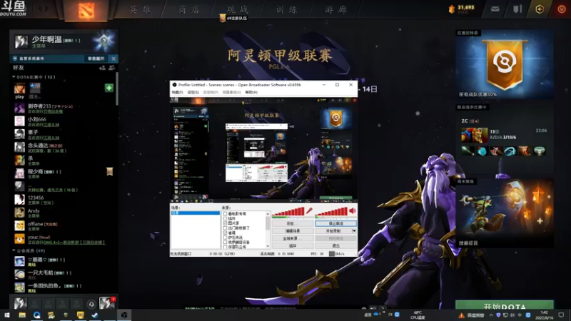Click the 全域来源... button in OBS
This screenshot has width=571, height=321.
tap(293, 238)
